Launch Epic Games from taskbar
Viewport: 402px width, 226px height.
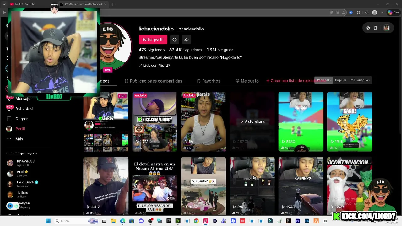[169, 221]
